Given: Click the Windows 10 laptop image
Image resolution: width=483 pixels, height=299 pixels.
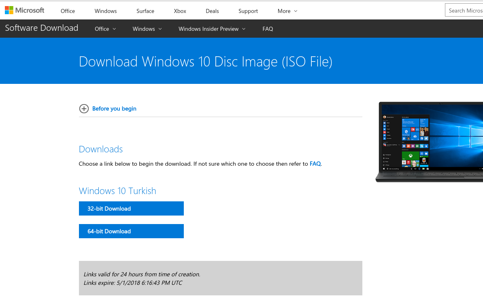Looking at the screenshot, I should pos(429,142).
